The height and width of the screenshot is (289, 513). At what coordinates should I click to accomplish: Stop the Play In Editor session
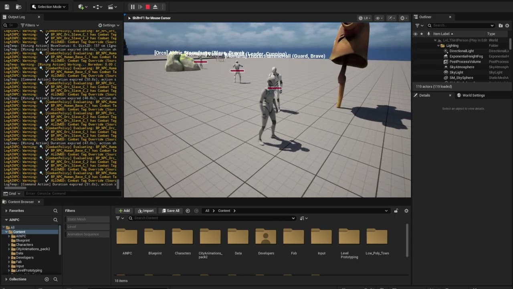pos(147,7)
